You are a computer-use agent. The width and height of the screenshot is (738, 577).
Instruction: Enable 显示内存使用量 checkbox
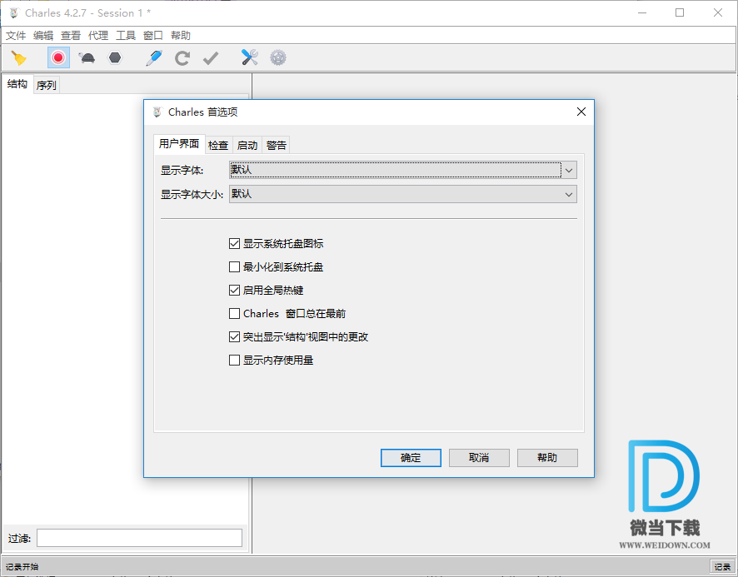tap(234, 360)
